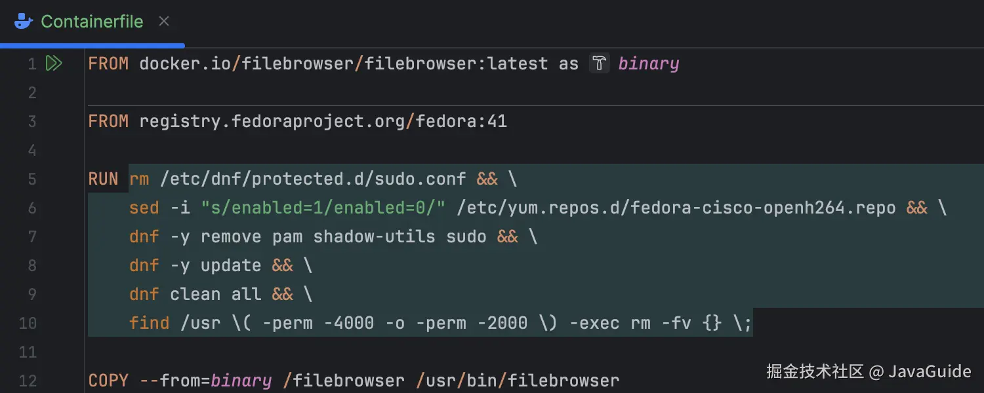
Task: Click binary in the COPY --from argument
Action: (241, 381)
